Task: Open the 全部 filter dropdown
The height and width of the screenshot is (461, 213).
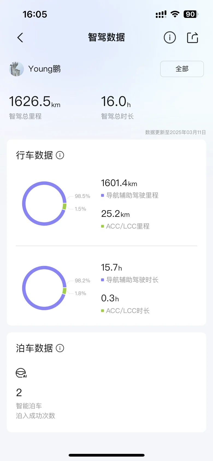Action: [182, 69]
